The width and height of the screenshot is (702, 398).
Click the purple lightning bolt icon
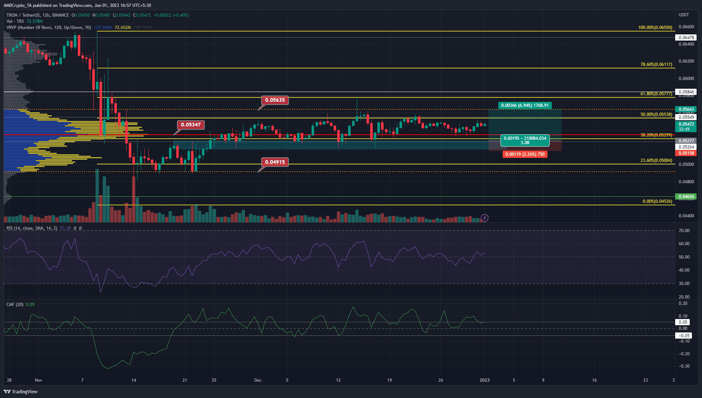[485, 218]
